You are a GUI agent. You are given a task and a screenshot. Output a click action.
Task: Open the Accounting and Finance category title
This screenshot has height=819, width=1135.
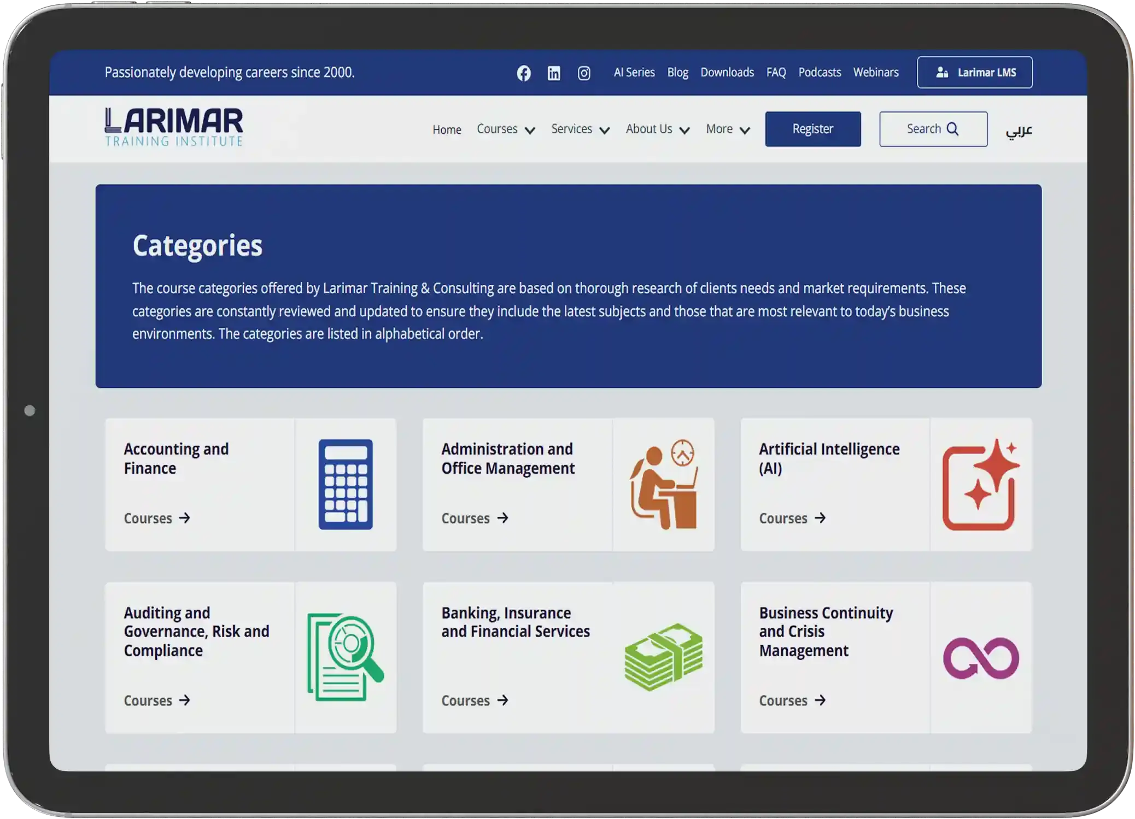click(x=176, y=458)
